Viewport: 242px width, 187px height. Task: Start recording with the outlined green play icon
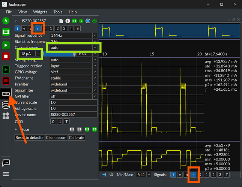pos(6,70)
